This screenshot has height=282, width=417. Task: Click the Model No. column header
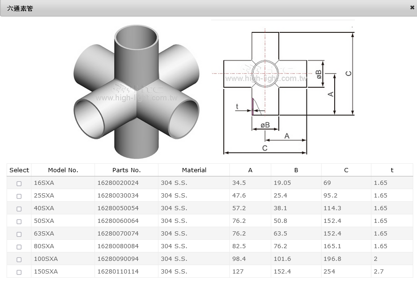point(63,170)
